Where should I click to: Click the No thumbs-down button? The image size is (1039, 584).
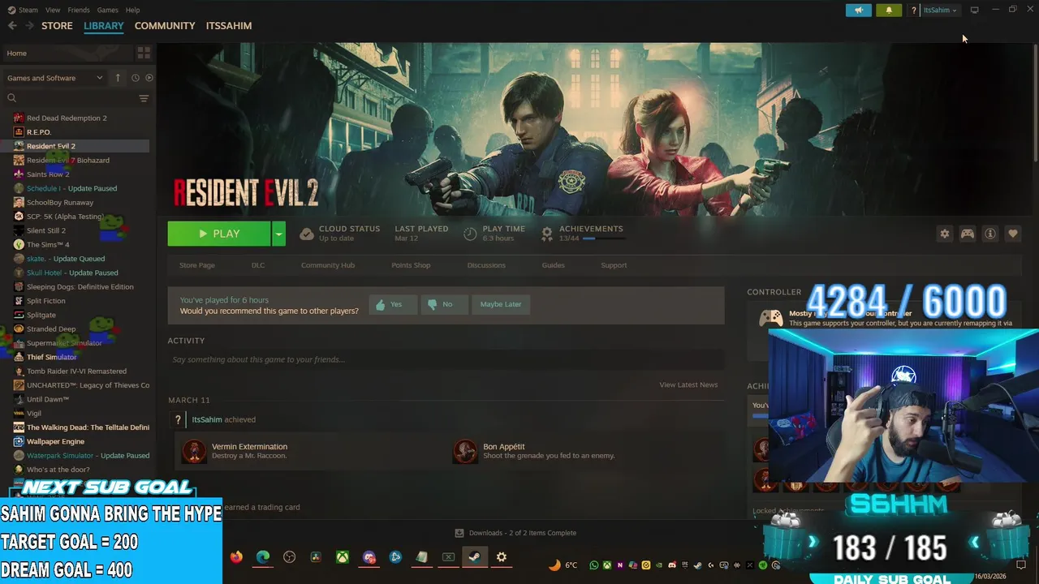pyautogui.click(x=444, y=304)
